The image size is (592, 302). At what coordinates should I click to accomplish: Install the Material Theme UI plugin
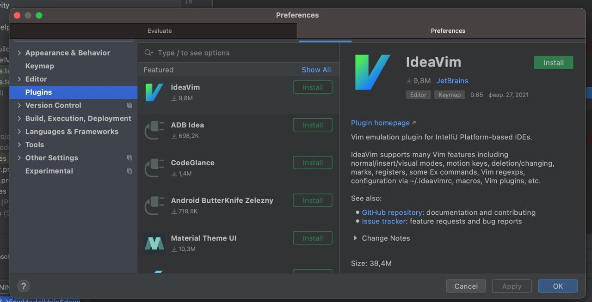(313, 238)
